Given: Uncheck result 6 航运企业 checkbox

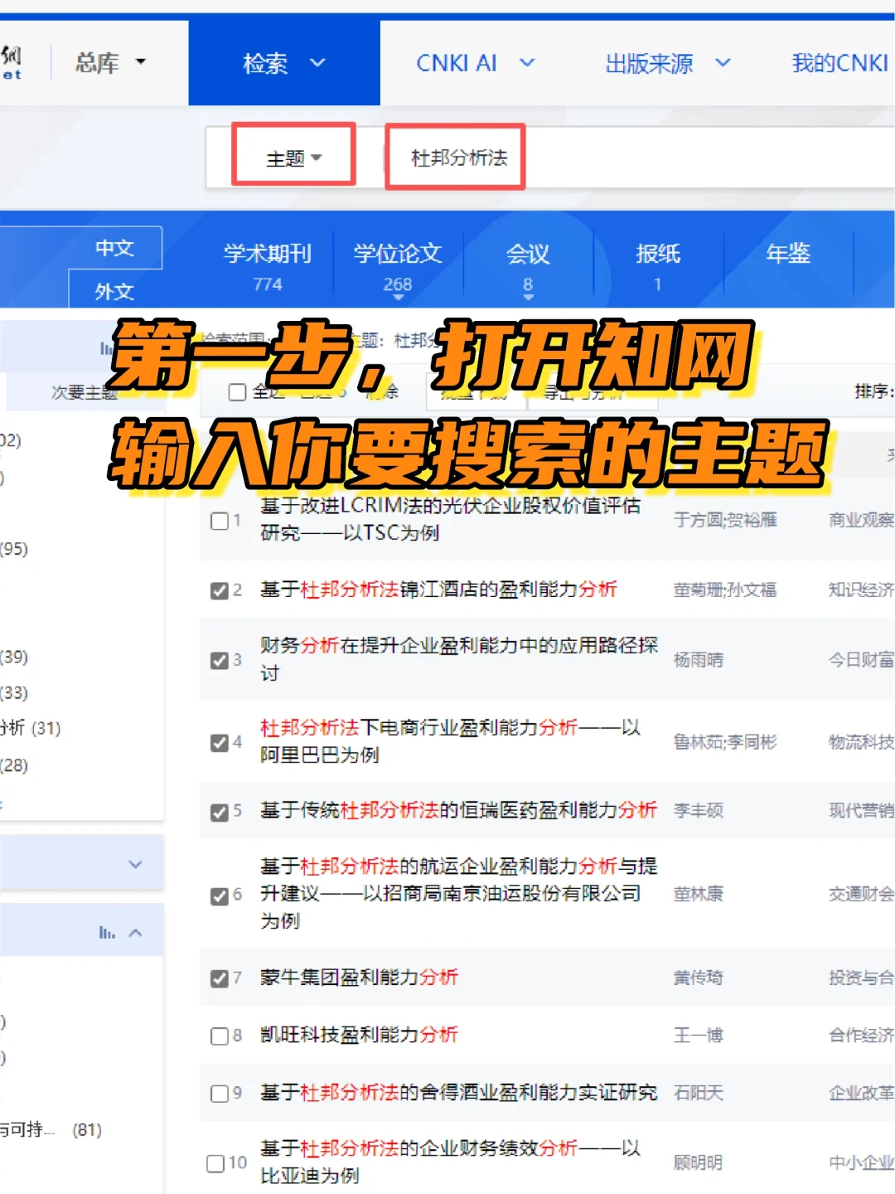Looking at the screenshot, I should [220, 895].
